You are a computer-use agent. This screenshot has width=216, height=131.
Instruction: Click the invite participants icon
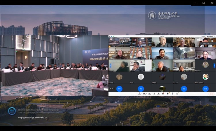click(x=155, y=94)
